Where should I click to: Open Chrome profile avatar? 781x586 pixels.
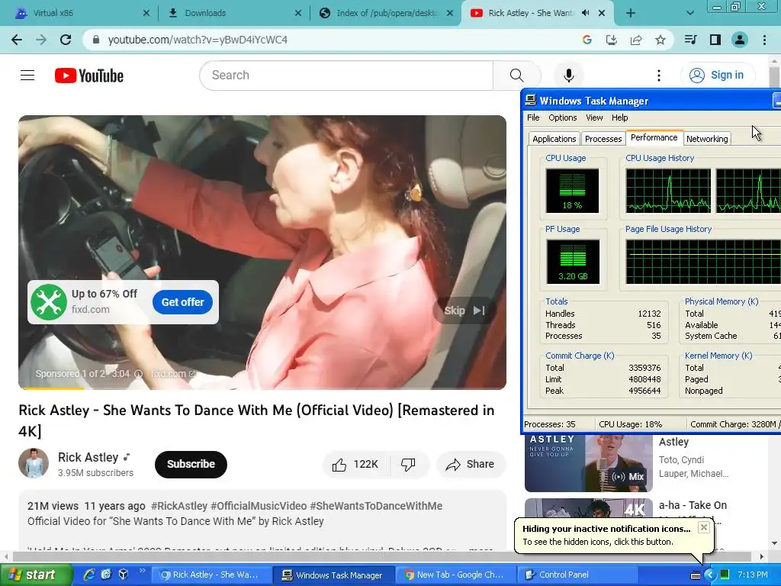coord(740,40)
